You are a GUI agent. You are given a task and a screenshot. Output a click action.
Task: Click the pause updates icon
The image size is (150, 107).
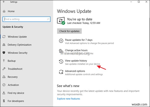pos(61,41)
